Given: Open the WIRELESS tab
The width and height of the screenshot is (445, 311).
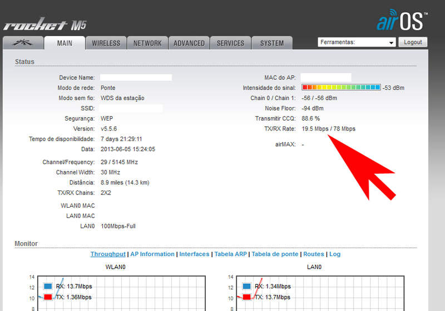Looking at the screenshot, I should click(x=106, y=43).
